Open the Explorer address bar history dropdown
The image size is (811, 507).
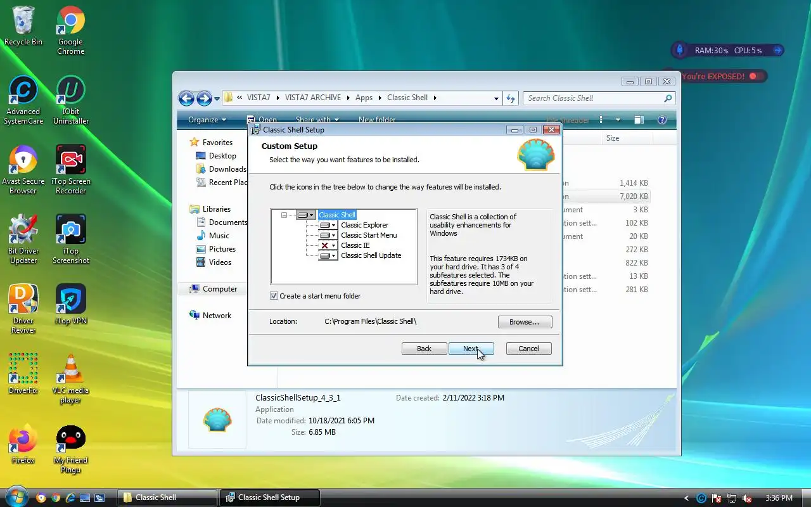496,98
